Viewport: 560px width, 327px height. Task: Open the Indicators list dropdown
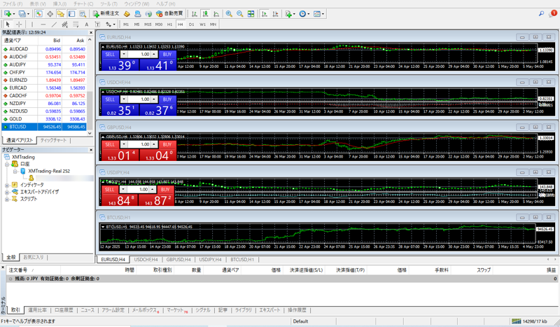point(290,13)
